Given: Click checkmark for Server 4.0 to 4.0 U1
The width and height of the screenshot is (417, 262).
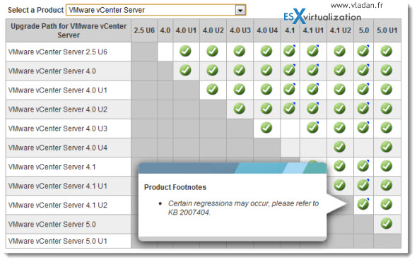Looking at the screenshot, I should [x=185, y=70].
